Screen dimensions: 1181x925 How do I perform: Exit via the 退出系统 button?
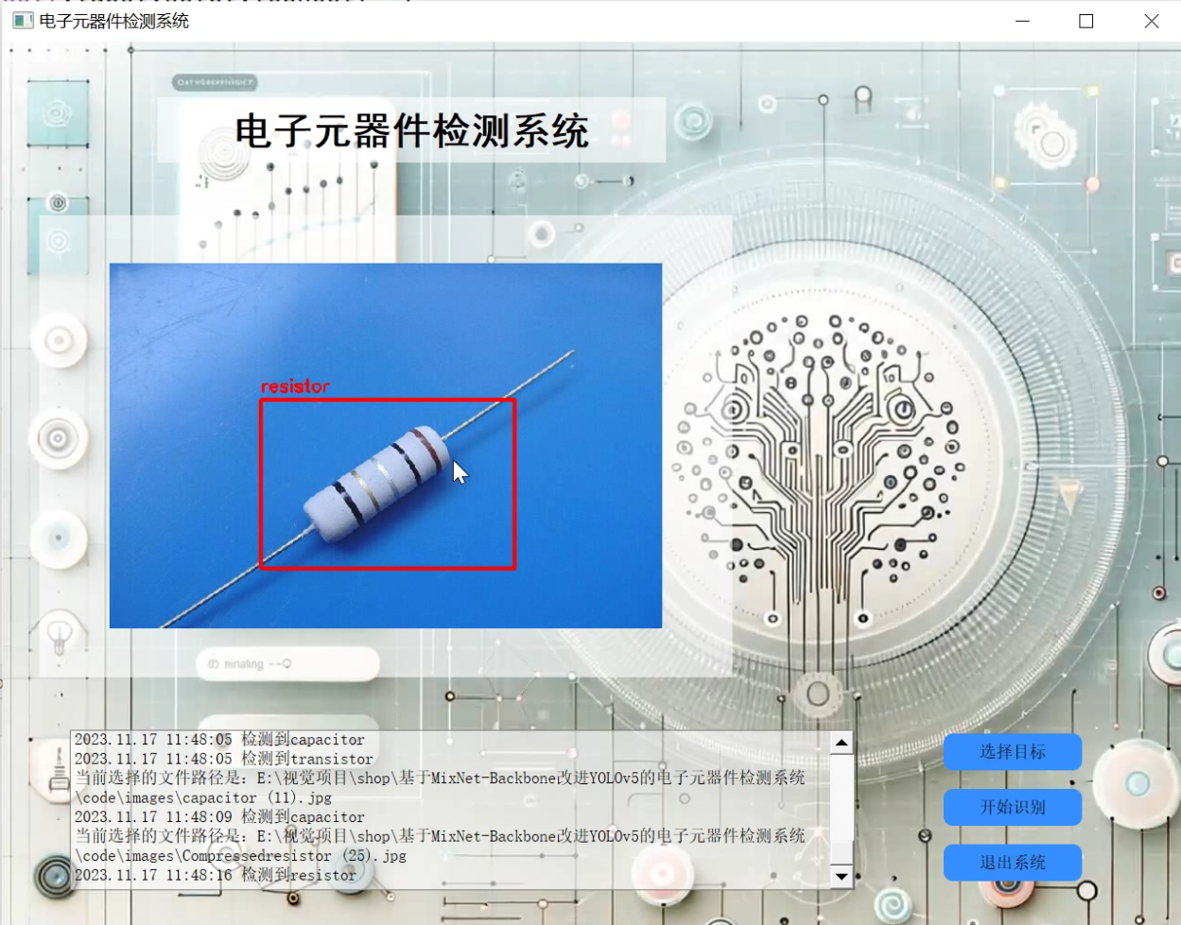click(1012, 863)
